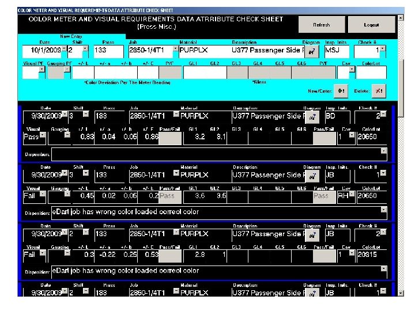The height and width of the screenshot is (311, 415).
Task: Click the Delete record icon
Action: pyautogui.click(x=379, y=91)
